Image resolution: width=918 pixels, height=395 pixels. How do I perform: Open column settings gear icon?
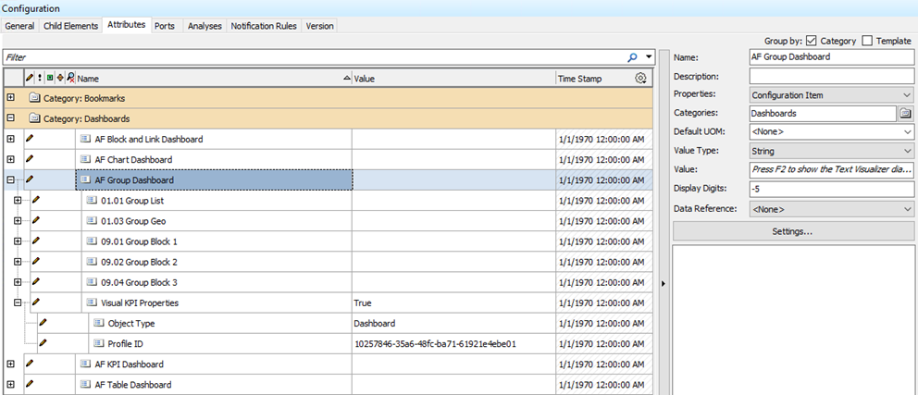[x=640, y=79]
